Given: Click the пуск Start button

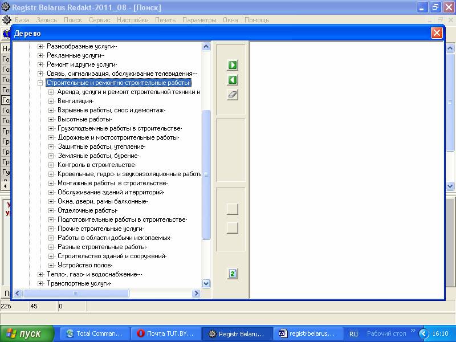Looking at the screenshot, I should (27, 334).
